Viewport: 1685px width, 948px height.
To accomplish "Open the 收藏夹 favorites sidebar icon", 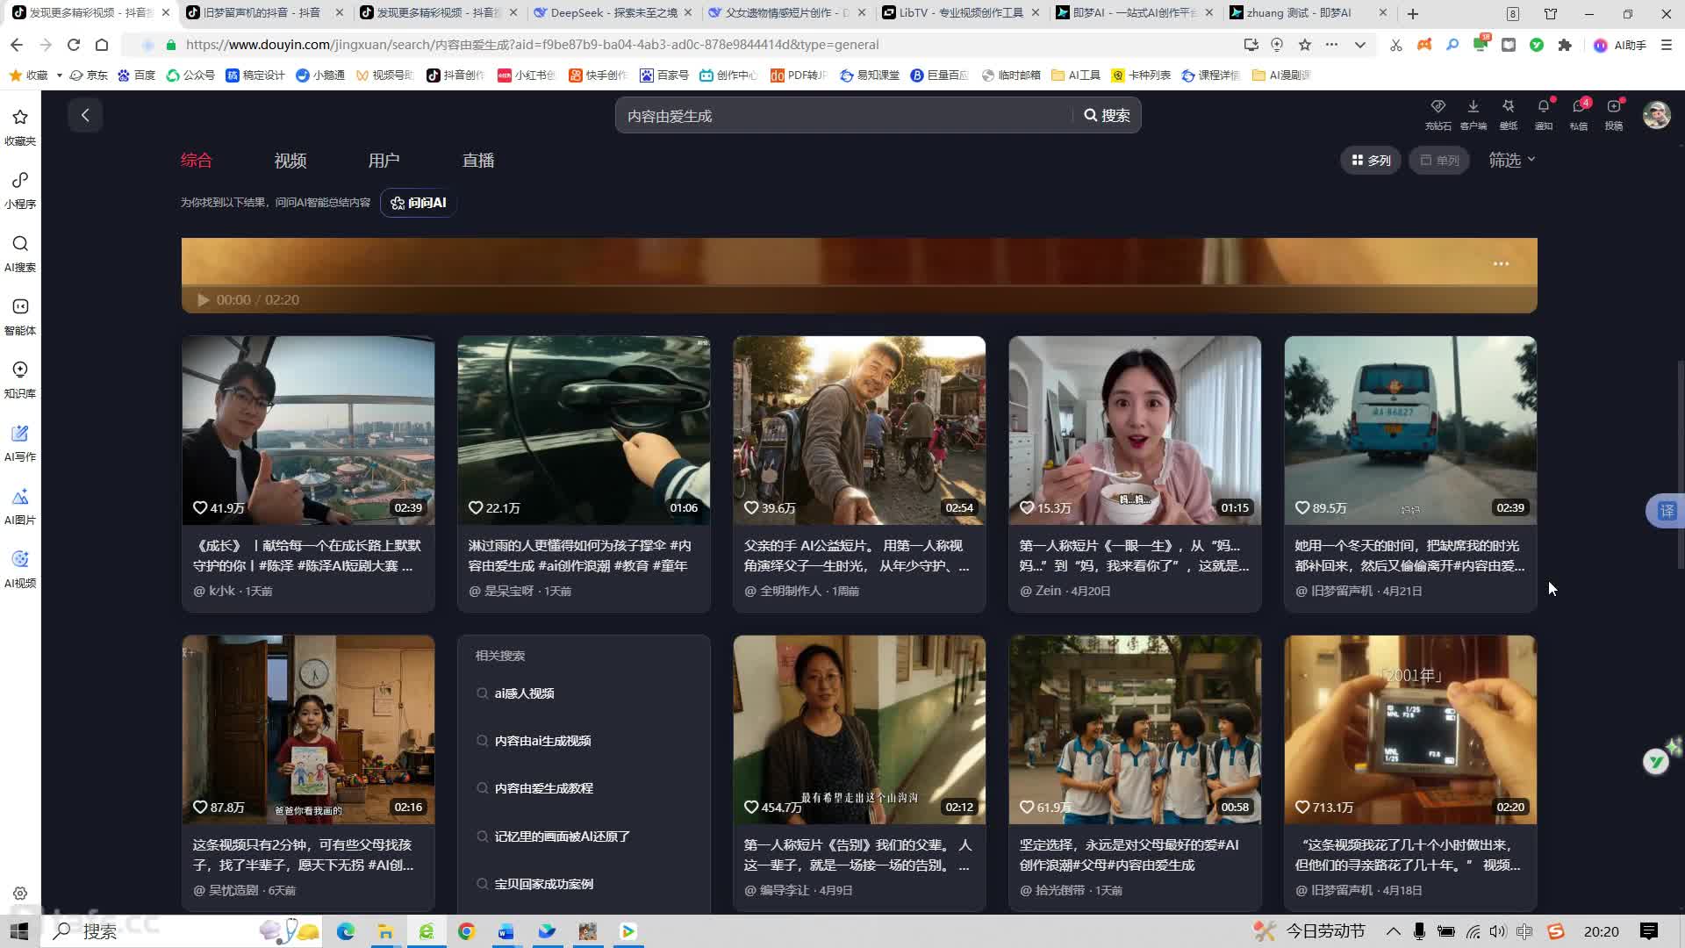I will [x=20, y=126].
